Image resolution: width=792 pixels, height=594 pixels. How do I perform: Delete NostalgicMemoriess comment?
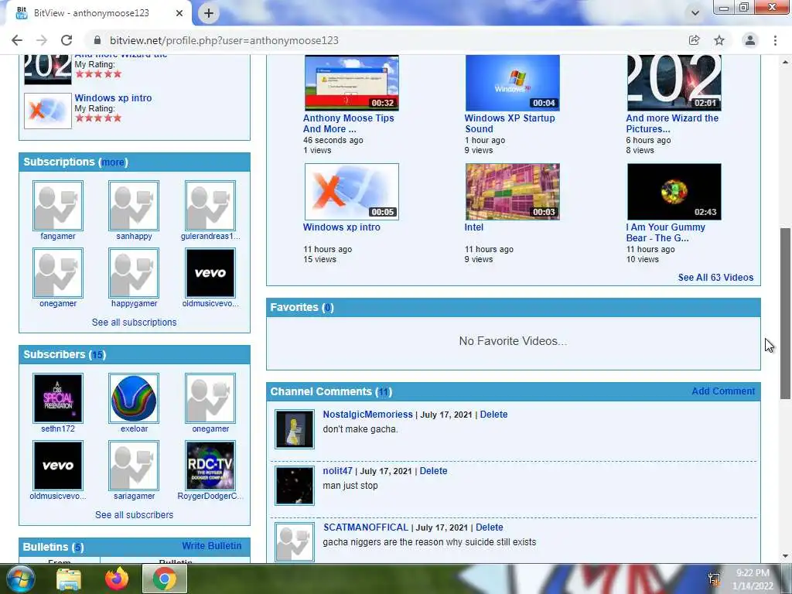click(x=493, y=415)
